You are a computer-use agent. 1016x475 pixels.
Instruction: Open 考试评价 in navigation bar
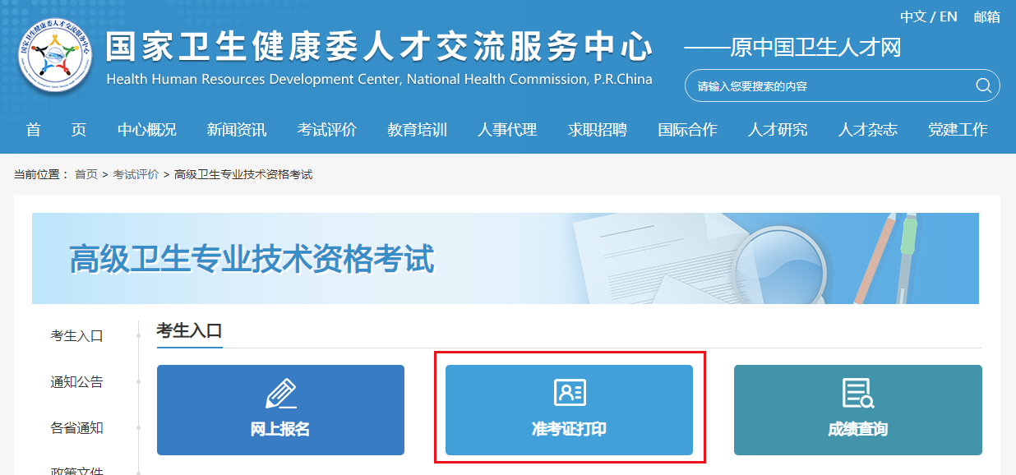(x=327, y=129)
